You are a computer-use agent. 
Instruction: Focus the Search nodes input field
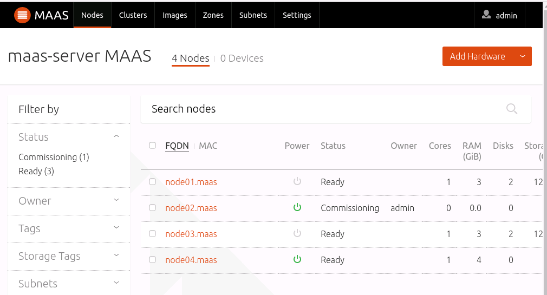point(336,109)
